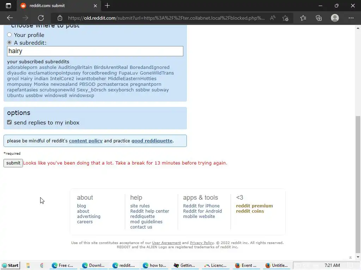Screen dimensions: 361x270
Task: Switch to the Gettin... taskbar window
Action: coord(185,265)
